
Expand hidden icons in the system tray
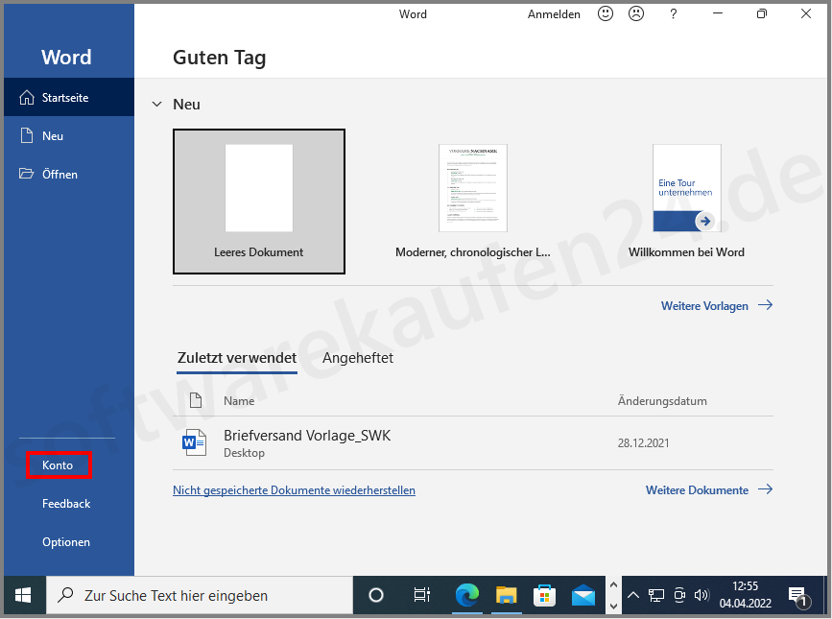click(633, 595)
